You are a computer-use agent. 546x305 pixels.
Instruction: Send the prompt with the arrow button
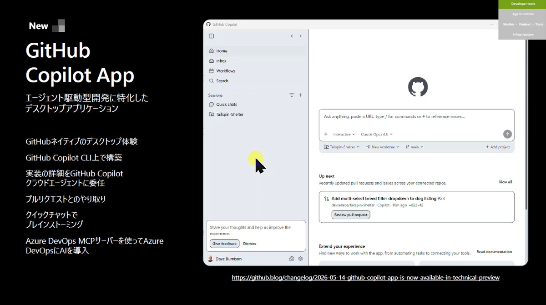point(507,134)
